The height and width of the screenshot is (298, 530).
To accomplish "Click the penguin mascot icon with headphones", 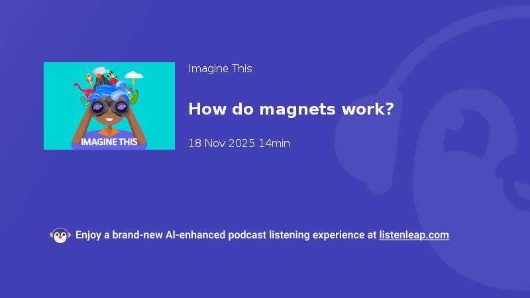I will [x=60, y=236].
